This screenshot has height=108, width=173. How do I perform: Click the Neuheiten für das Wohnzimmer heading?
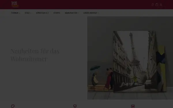pos(35,55)
